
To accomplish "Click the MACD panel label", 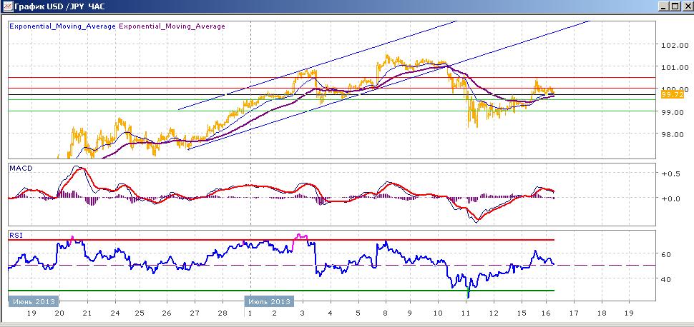I will (20, 168).
